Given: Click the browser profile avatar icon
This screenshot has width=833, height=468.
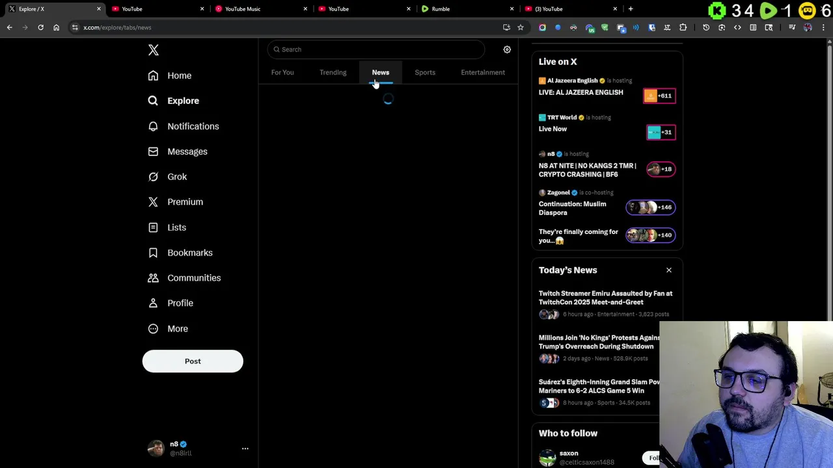Looking at the screenshot, I should point(808,27).
